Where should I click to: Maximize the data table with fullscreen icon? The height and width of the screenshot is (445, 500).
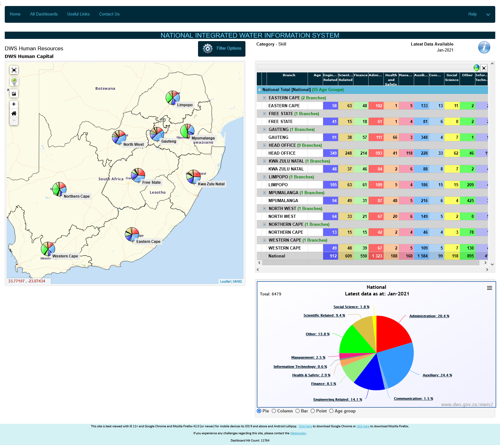[484, 68]
